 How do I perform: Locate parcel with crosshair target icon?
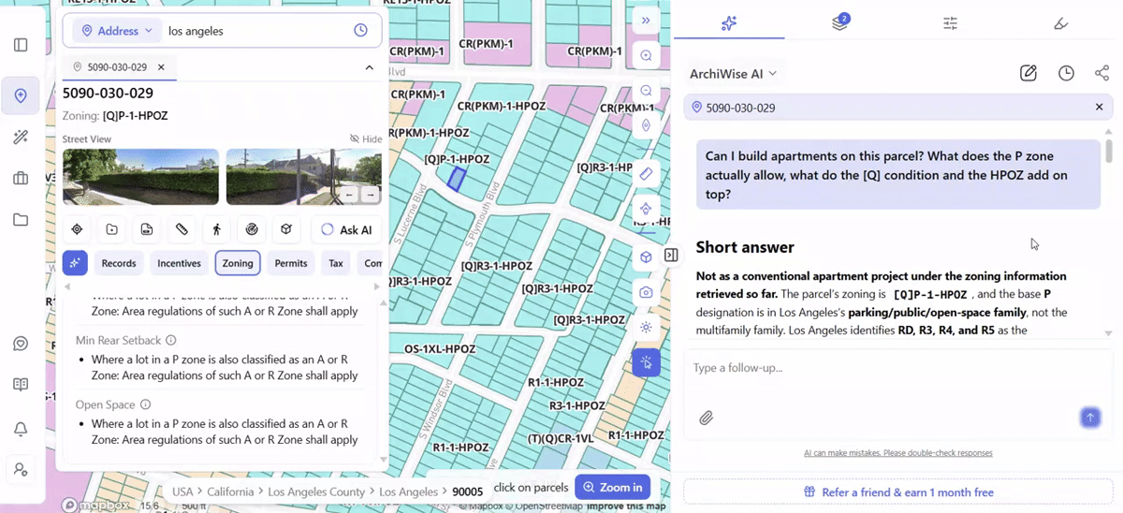click(x=77, y=229)
